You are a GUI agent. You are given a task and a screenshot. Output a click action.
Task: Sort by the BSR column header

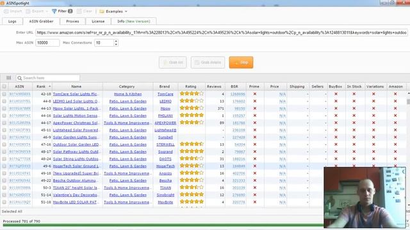pyautogui.click(x=234, y=86)
